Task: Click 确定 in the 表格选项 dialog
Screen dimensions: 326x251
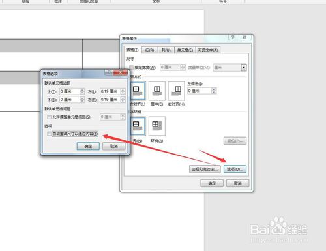Action: point(88,146)
